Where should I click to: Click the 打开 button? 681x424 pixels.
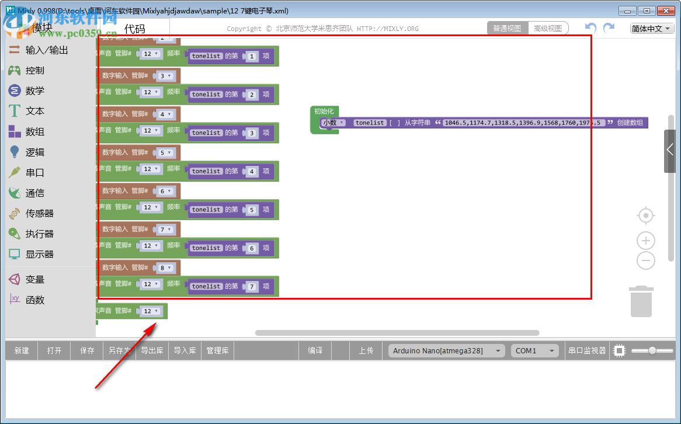click(x=54, y=350)
